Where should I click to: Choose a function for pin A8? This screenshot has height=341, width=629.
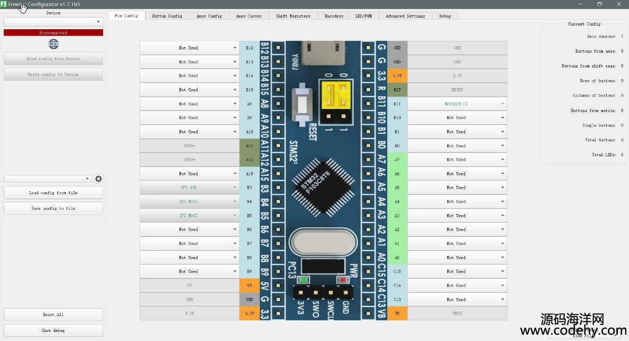tap(189, 104)
